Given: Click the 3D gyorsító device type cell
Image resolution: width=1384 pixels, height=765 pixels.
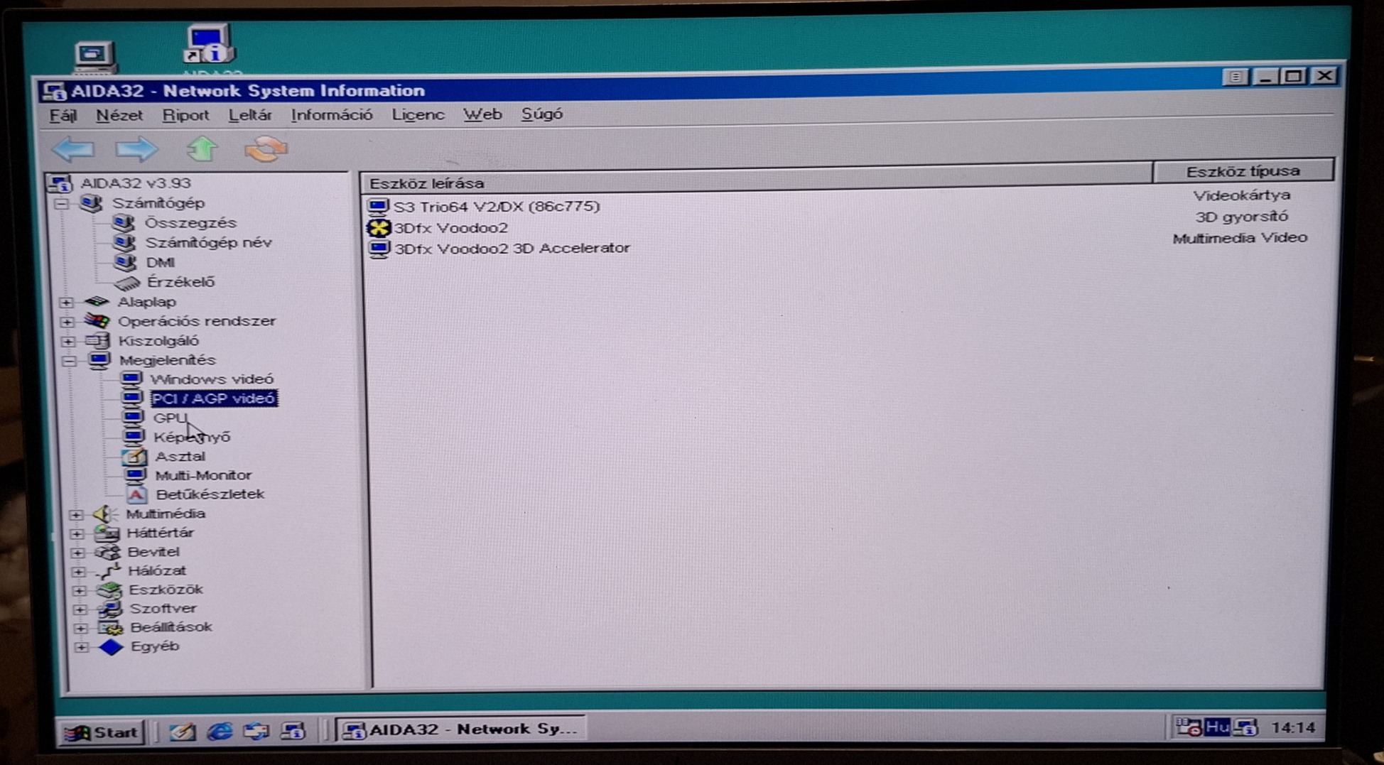Looking at the screenshot, I should tap(1241, 217).
